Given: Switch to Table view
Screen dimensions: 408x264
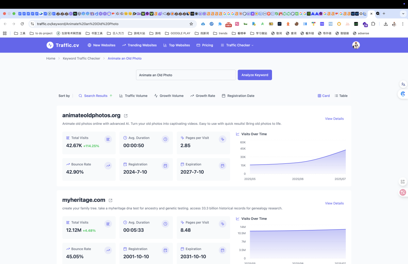Looking at the screenshot, I should [341, 96].
